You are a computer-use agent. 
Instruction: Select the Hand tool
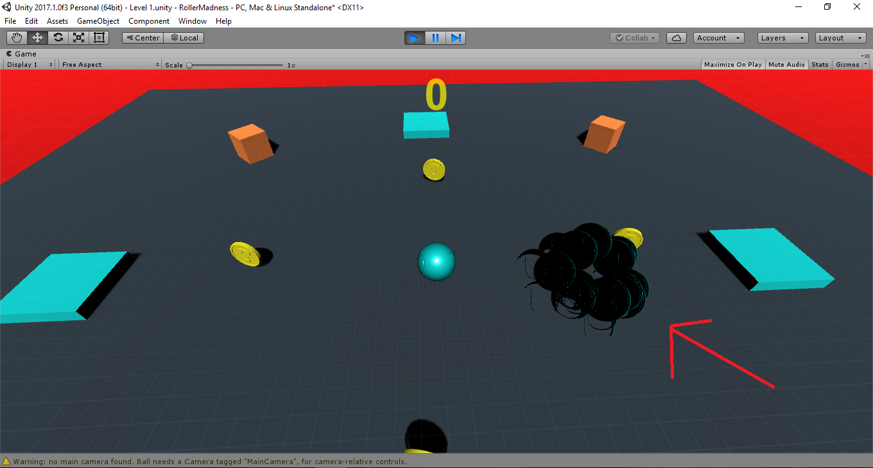pyautogui.click(x=17, y=38)
